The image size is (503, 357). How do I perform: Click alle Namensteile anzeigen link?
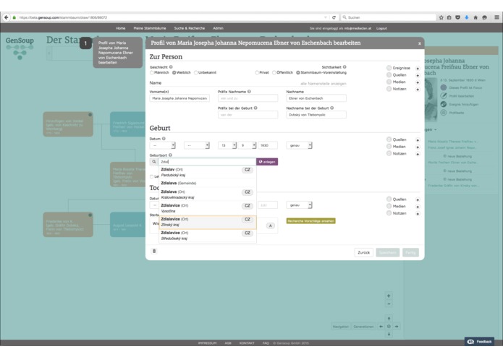[x=324, y=84]
